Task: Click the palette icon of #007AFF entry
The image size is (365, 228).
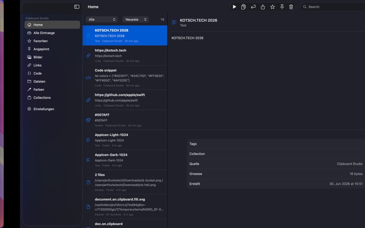Action: point(88,120)
